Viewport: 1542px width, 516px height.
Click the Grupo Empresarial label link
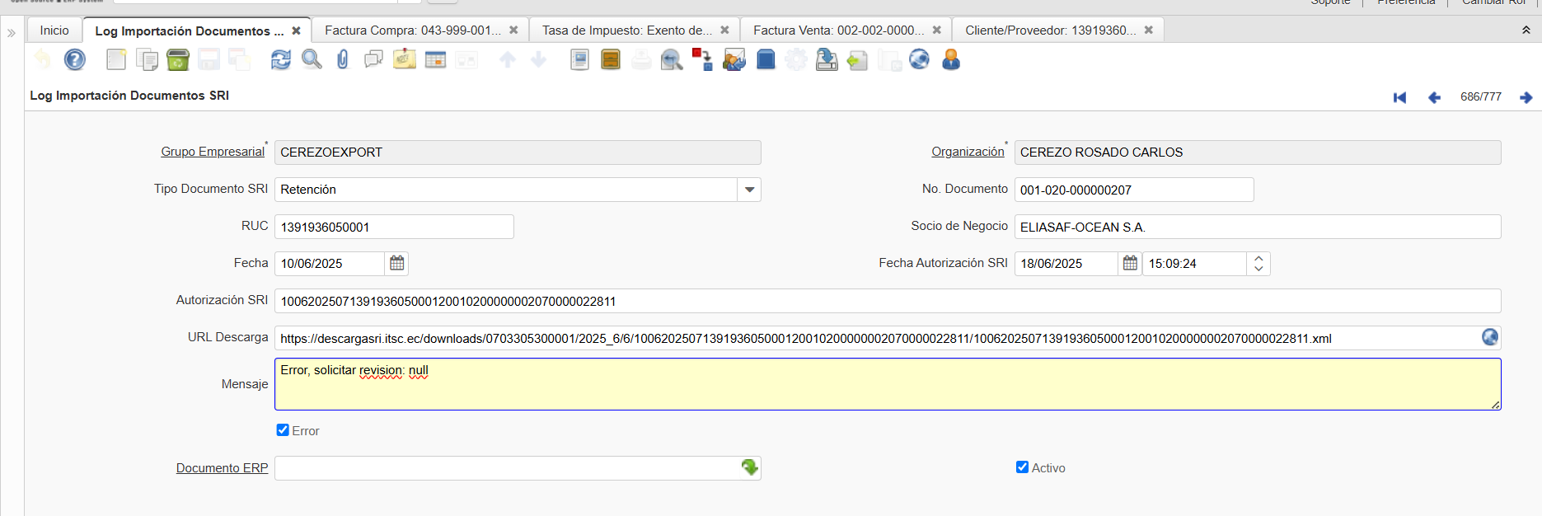point(213,152)
